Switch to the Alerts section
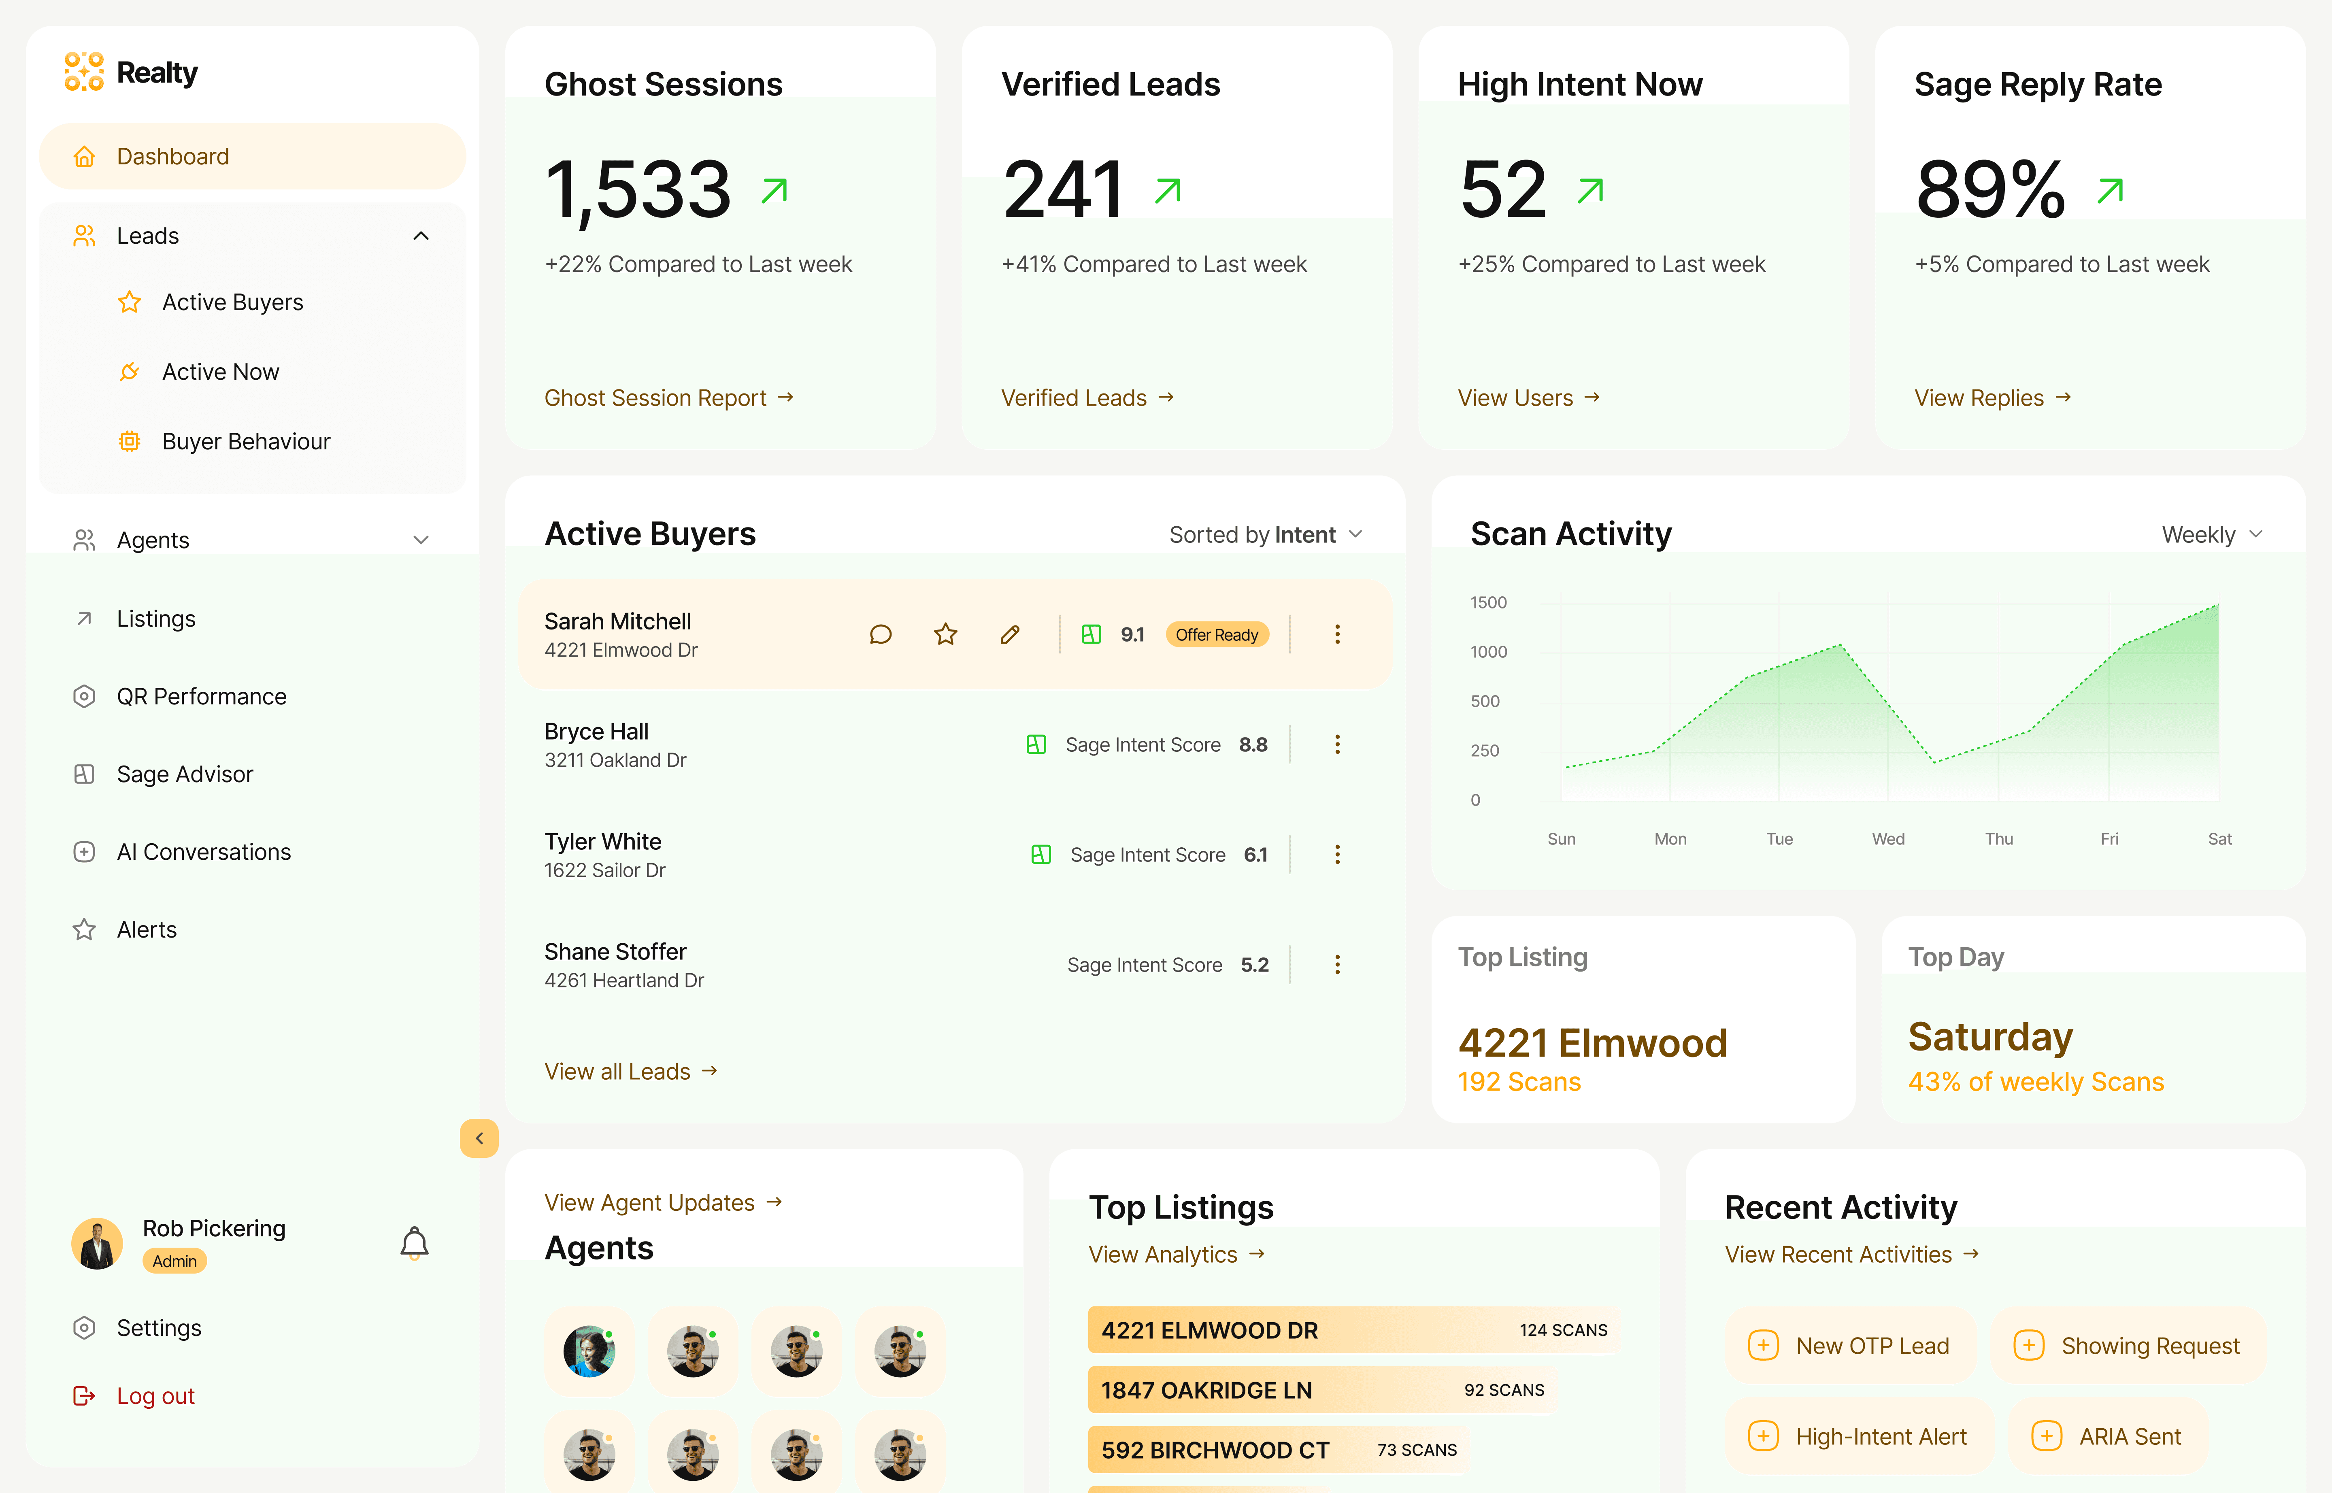Viewport: 2332px width, 1493px height. point(147,929)
